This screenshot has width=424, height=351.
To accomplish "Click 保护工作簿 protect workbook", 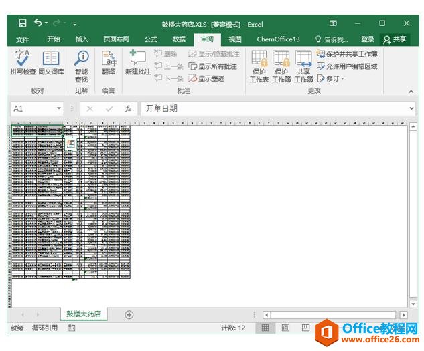I will pos(281,66).
